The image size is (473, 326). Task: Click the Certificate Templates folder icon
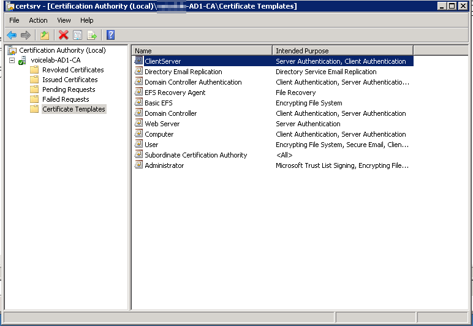pos(34,109)
